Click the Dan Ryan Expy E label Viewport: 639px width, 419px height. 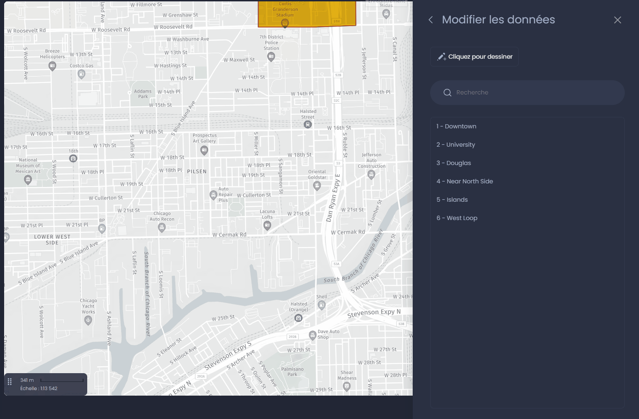(333, 198)
